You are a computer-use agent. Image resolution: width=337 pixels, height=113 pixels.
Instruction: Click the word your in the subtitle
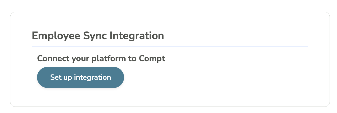[x=81, y=59]
